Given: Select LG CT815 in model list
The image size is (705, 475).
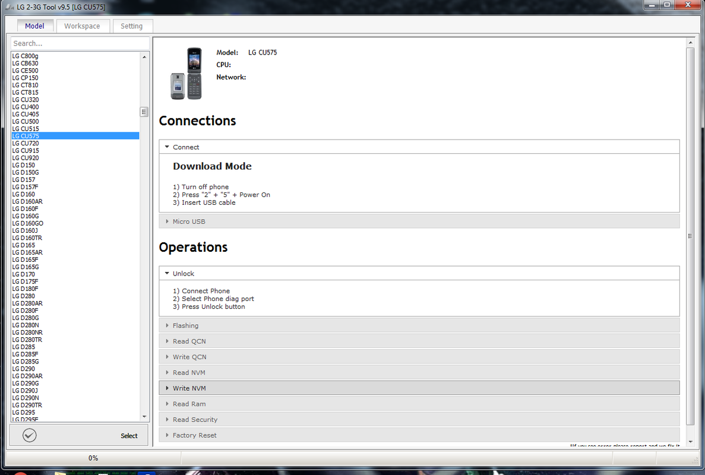Looking at the screenshot, I should pyautogui.click(x=75, y=92).
